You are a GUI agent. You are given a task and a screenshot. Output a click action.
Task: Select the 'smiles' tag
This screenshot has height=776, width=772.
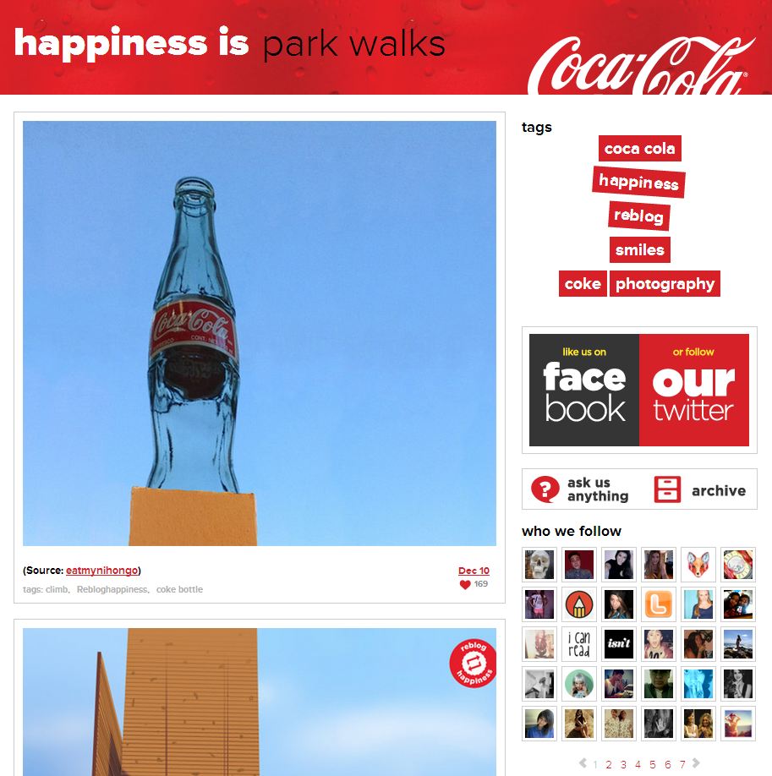click(x=640, y=250)
